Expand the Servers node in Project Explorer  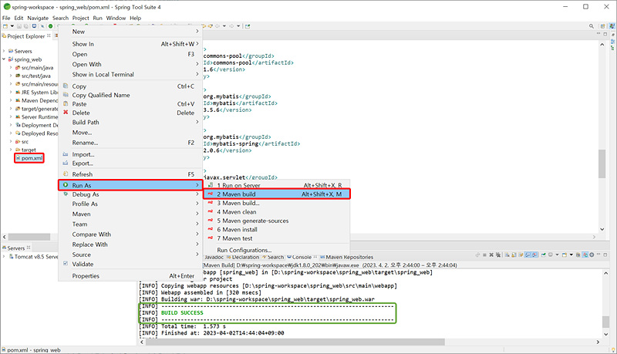click(x=4, y=51)
